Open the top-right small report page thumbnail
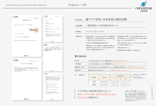This screenshot has height=106, width=156. tap(53, 29)
